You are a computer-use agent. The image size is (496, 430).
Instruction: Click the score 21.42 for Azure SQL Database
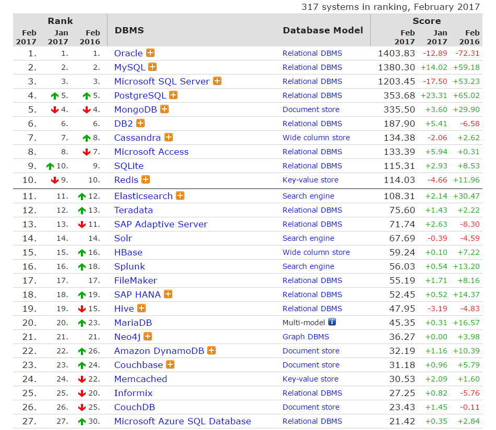coord(402,421)
